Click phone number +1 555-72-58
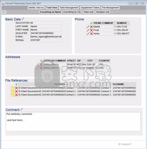Screen dimensions: 147x149 point(121,27)
